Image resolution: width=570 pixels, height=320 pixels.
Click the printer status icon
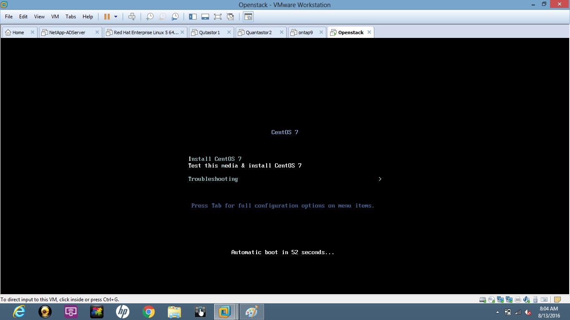(x=517, y=300)
